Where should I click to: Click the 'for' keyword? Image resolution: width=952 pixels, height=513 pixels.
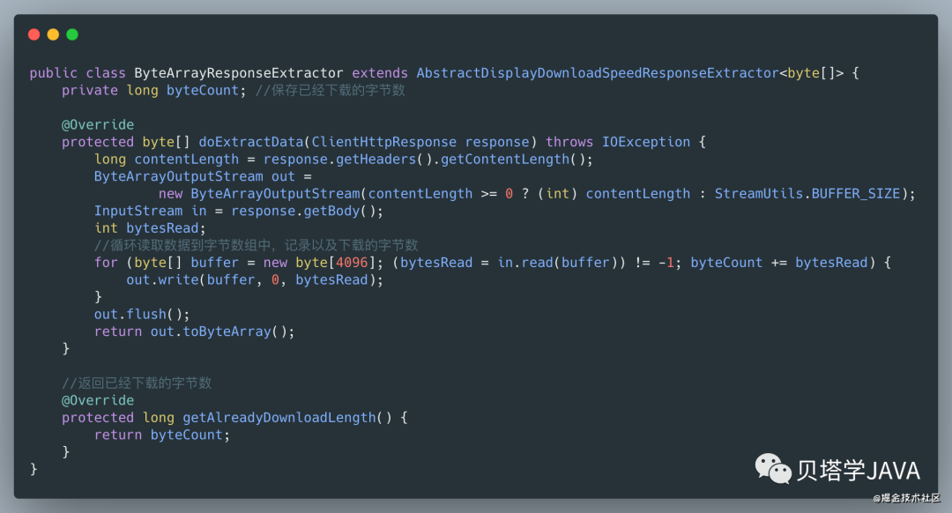[x=107, y=263]
